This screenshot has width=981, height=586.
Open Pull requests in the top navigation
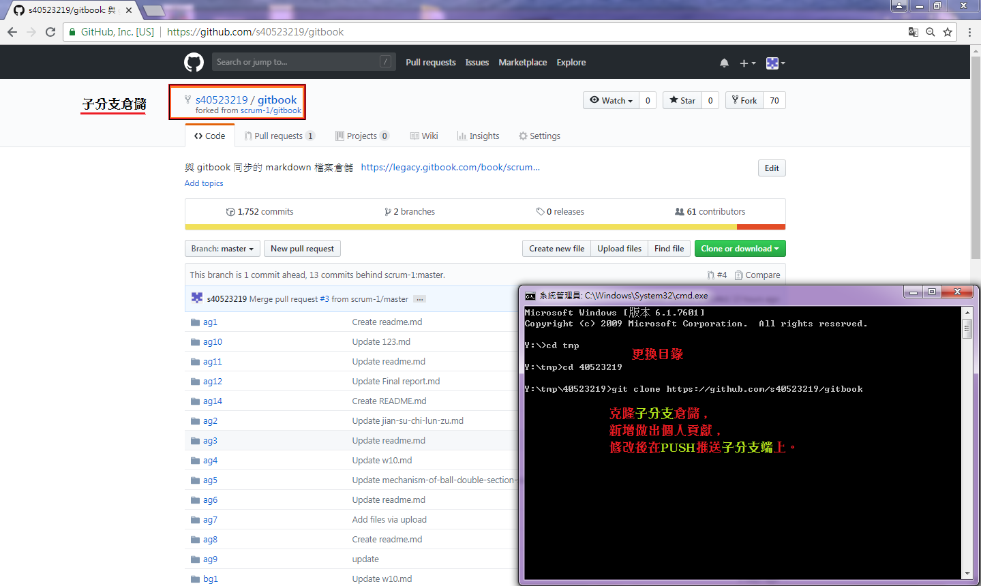point(431,63)
